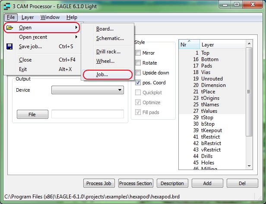Select layer 21 tPlace

212,91
